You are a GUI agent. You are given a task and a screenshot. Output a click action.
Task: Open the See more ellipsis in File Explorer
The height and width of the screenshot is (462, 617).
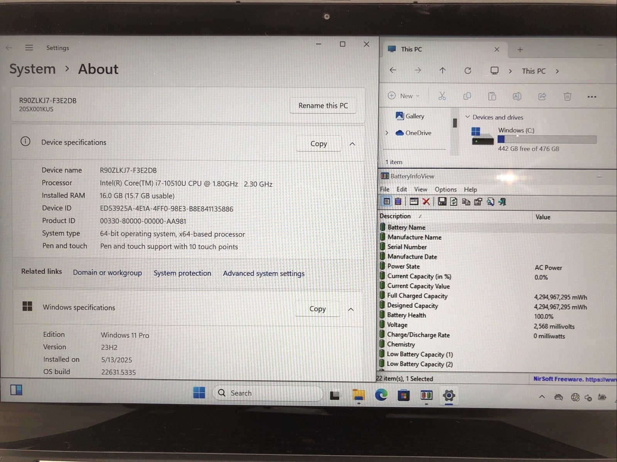pos(592,97)
